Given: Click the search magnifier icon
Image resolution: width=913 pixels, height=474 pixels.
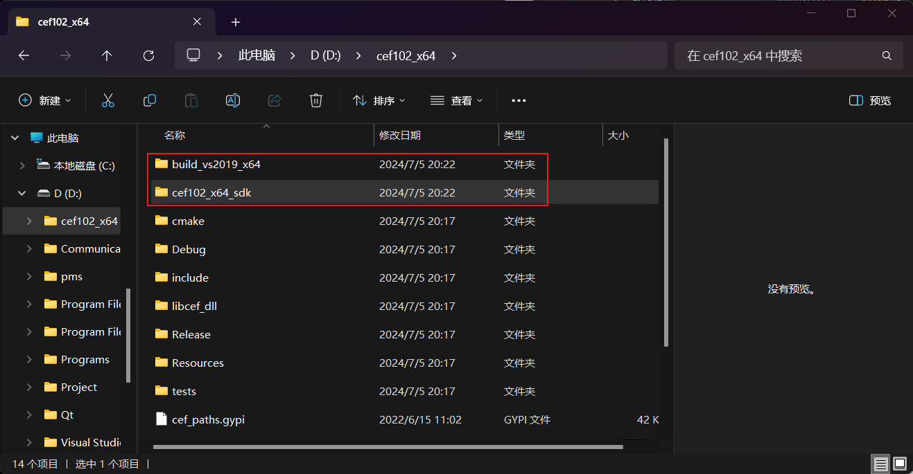Looking at the screenshot, I should coord(887,55).
